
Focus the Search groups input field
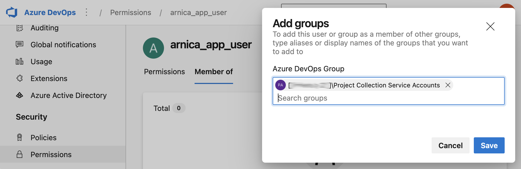[388, 98]
